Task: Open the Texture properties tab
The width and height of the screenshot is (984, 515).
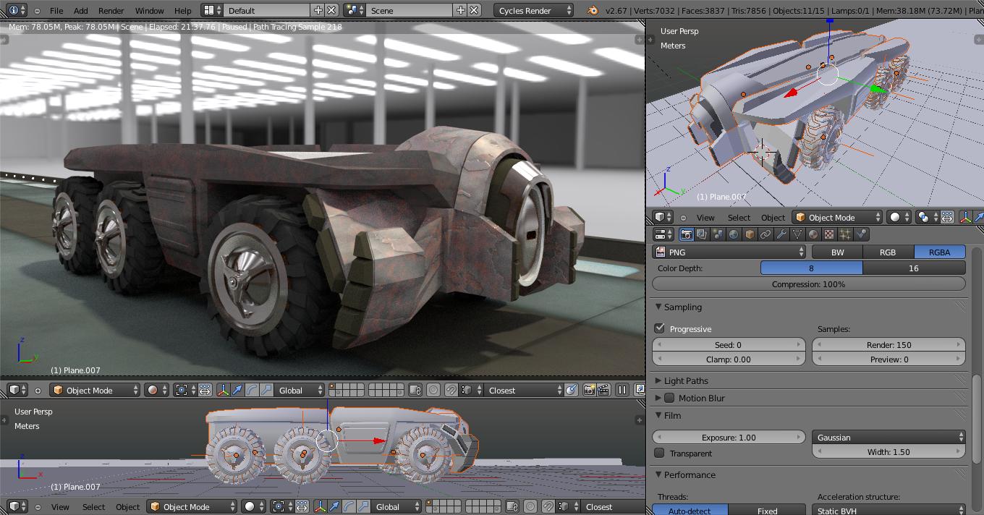Action: coord(829,234)
